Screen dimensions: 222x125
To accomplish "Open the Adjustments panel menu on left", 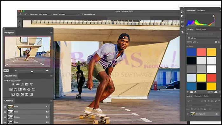I will (x=51, y=76).
